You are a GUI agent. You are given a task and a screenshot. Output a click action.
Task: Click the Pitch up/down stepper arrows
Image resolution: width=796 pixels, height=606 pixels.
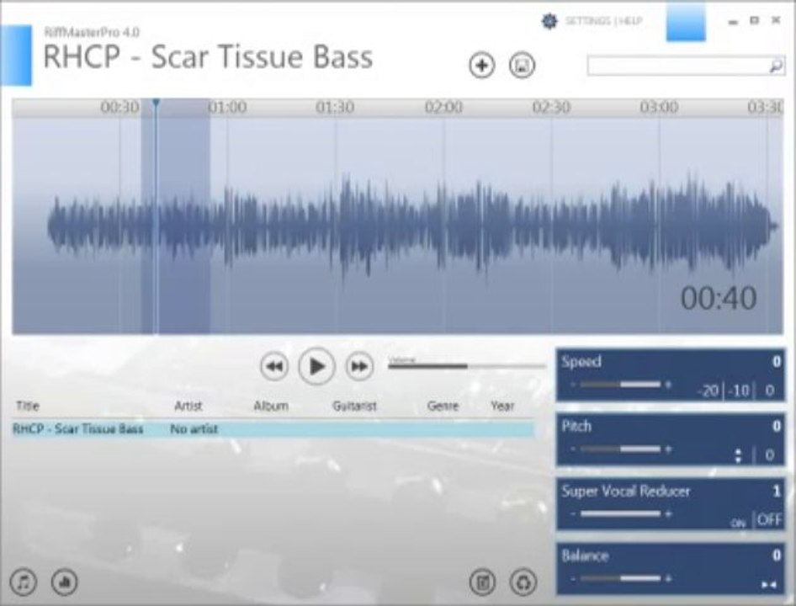[x=738, y=455]
